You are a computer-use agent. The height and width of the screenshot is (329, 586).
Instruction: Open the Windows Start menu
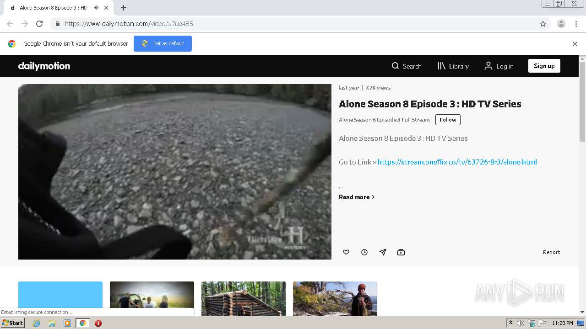[x=13, y=323]
